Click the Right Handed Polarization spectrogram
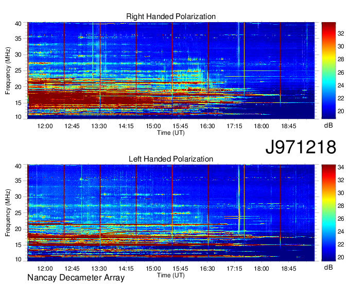Screen dimensions: 350x284 coord(171,70)
